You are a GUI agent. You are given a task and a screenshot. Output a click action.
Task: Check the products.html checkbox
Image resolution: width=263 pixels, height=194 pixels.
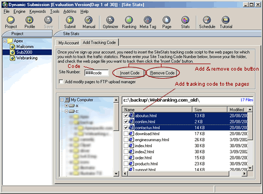pos(126,164)
